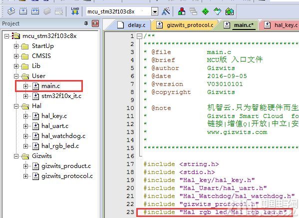The image size is (299, 218).
Task: Expand the gizwits_protocol.c tree file node
Action: click(25, 176)
